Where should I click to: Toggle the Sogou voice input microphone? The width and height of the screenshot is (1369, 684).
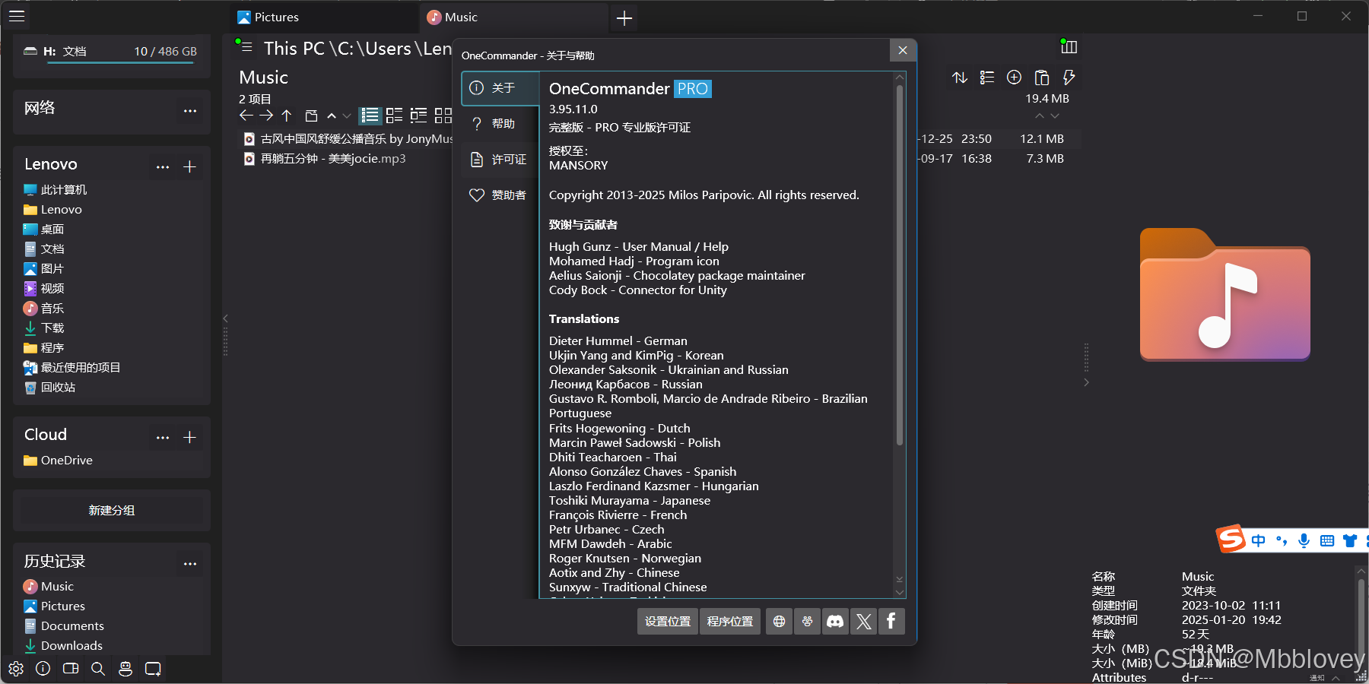point(1304,540)
